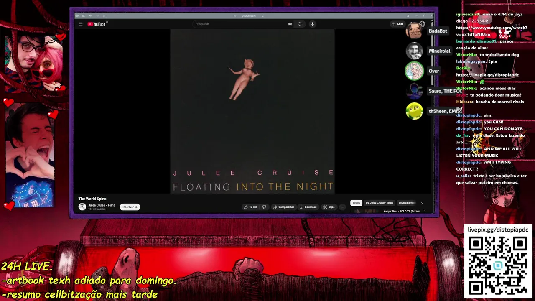Open the on-screen keyboard in search box

click(290, 24)
